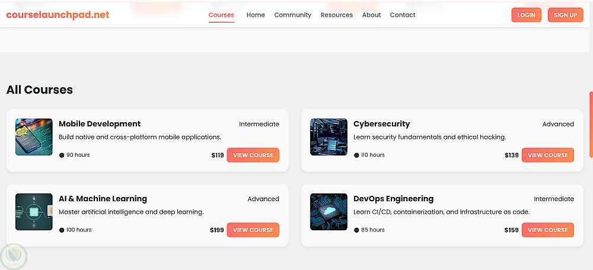Image resolution: width=593 pixels, height=270 pixels.
Task: Open the About page link
Action: tap(371, 15)
